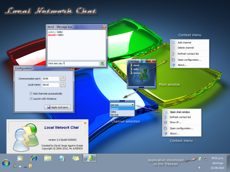Click the Add channel plus icon
The width and height of the screenshot is (230, 172).
[x=173, y=42]
